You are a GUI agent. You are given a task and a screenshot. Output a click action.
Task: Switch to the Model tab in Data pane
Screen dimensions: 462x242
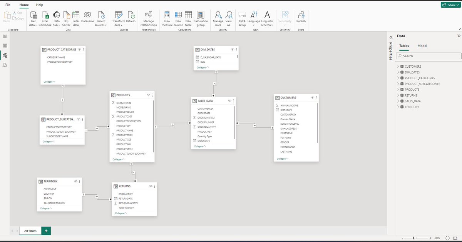[422, 45]
